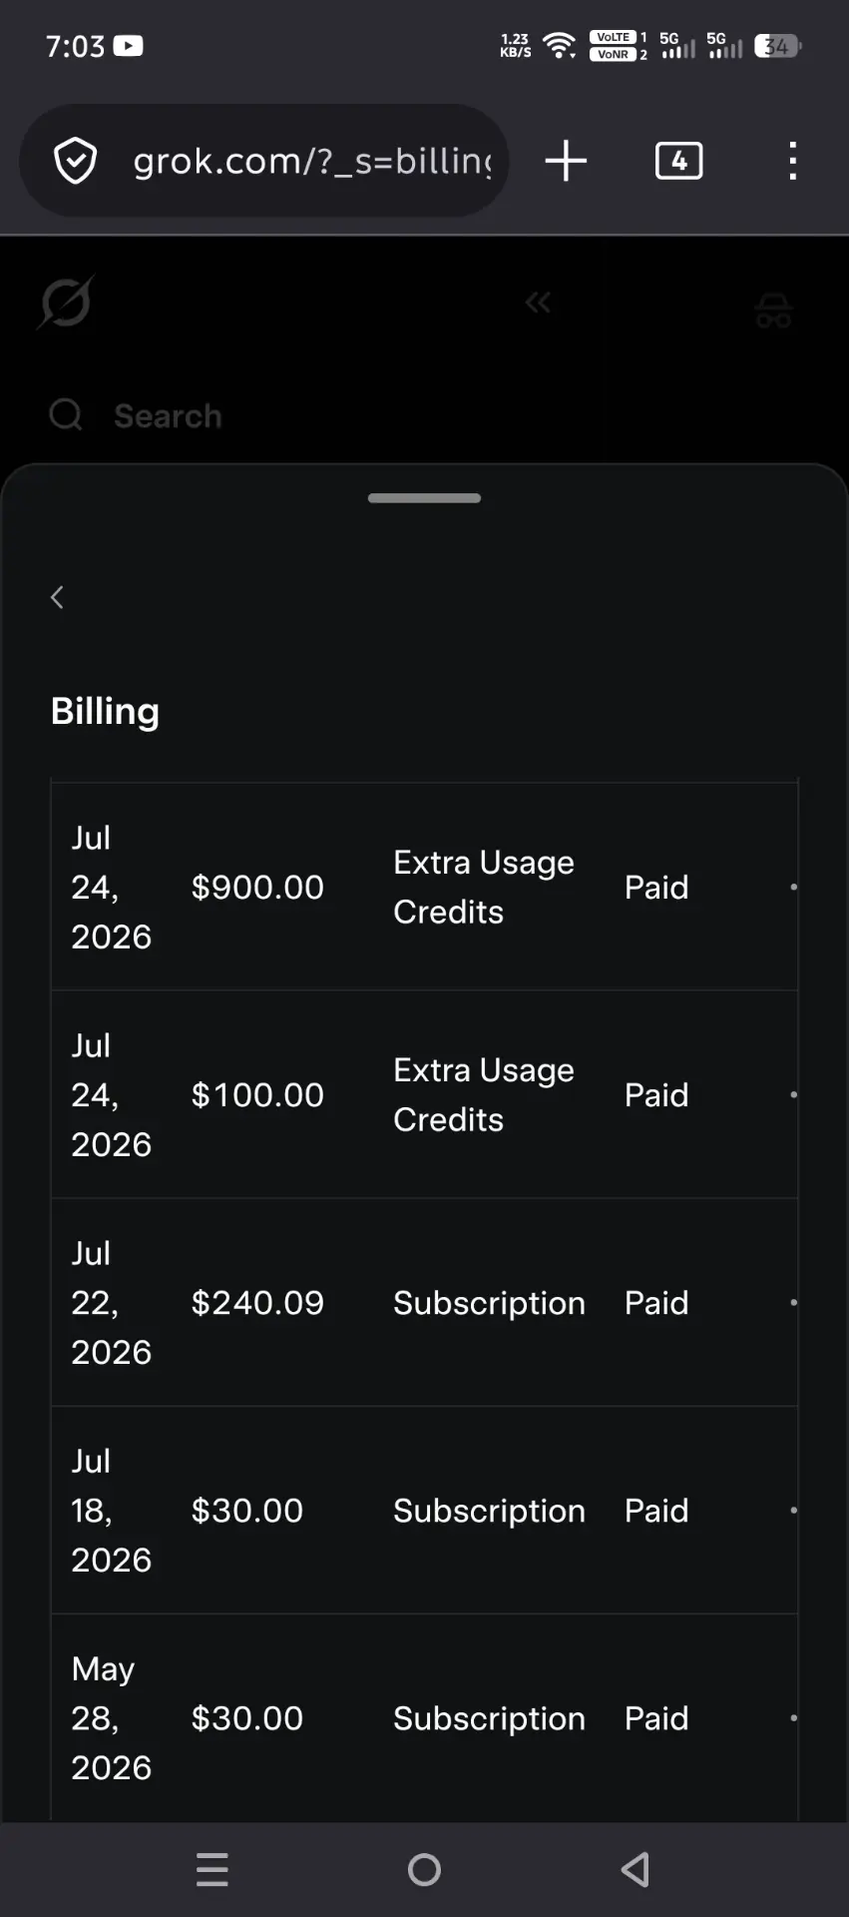849x1917 pixels.
Task: Open options for the $900.00 invoice
Action: [x=793, y=887]
